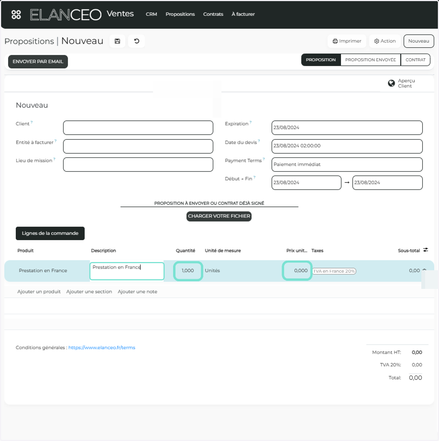
Task: Open the Ventes app title
Action: [x=120, y=14]
